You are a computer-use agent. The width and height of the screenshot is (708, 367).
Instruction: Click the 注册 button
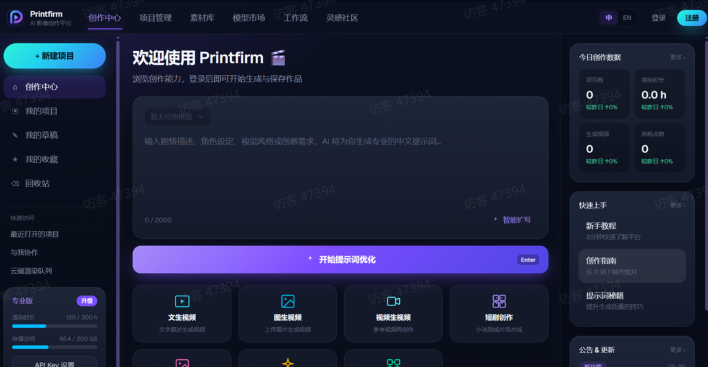(692, 18)
